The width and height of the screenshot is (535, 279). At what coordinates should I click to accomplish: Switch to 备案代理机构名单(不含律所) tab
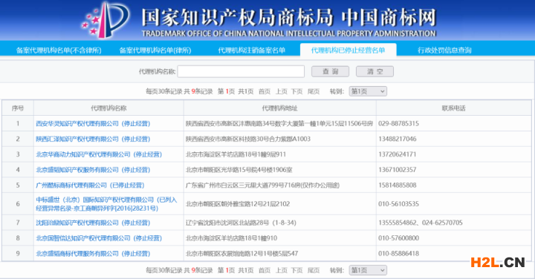click(59, 50)
